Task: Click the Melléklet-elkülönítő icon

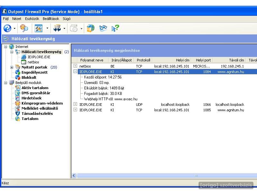Action: tap(18, 108)
